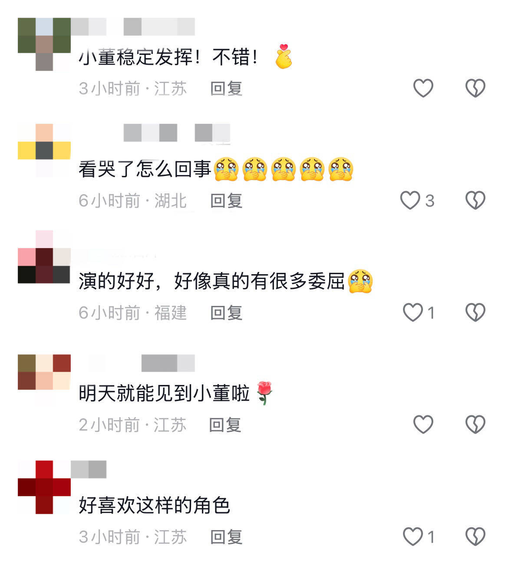Reply to the comment 明天就能见到小董啦

pyautogui.click(x=225, y=425)
